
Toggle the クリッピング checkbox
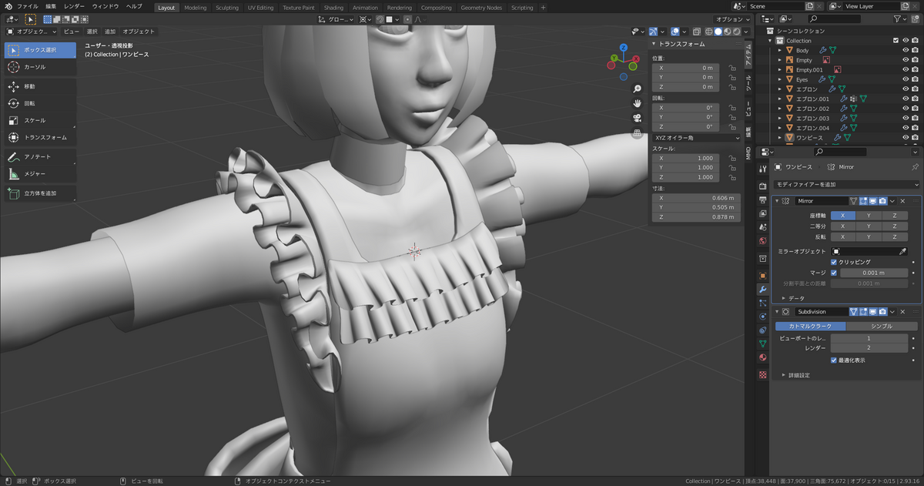(x=834, y=262)
